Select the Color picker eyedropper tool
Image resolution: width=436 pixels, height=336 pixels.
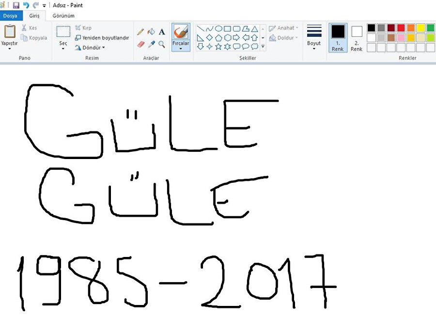point(151,44)
